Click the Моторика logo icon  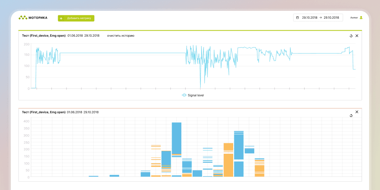click(x=23, y=18)
